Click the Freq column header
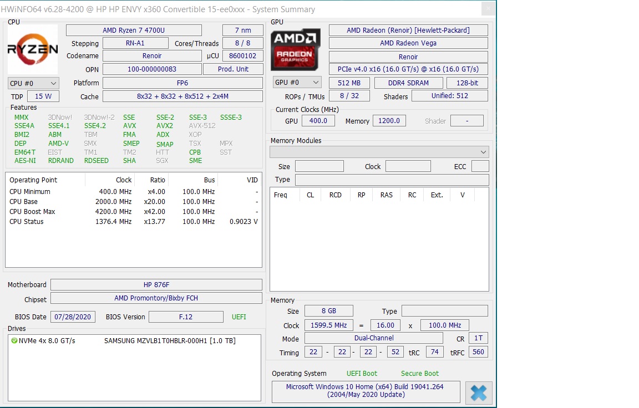The image size is (639, 408). (x=281, y=195)
